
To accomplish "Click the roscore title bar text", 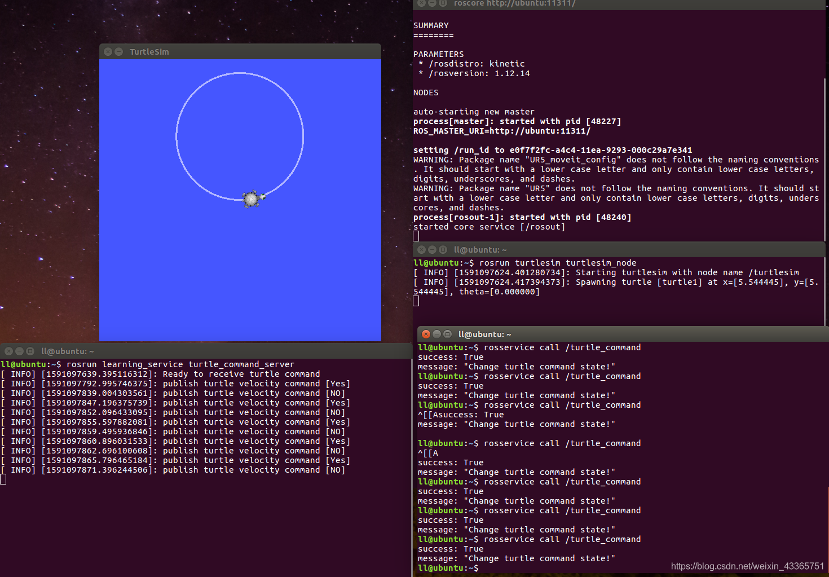I will (x=514, y=3).
